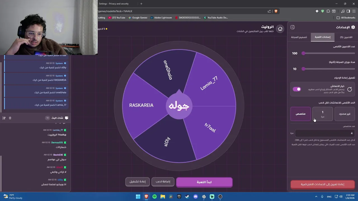Click max players slider handle at 100
Screen dimensions: 358x201
[x=303, y=53]
